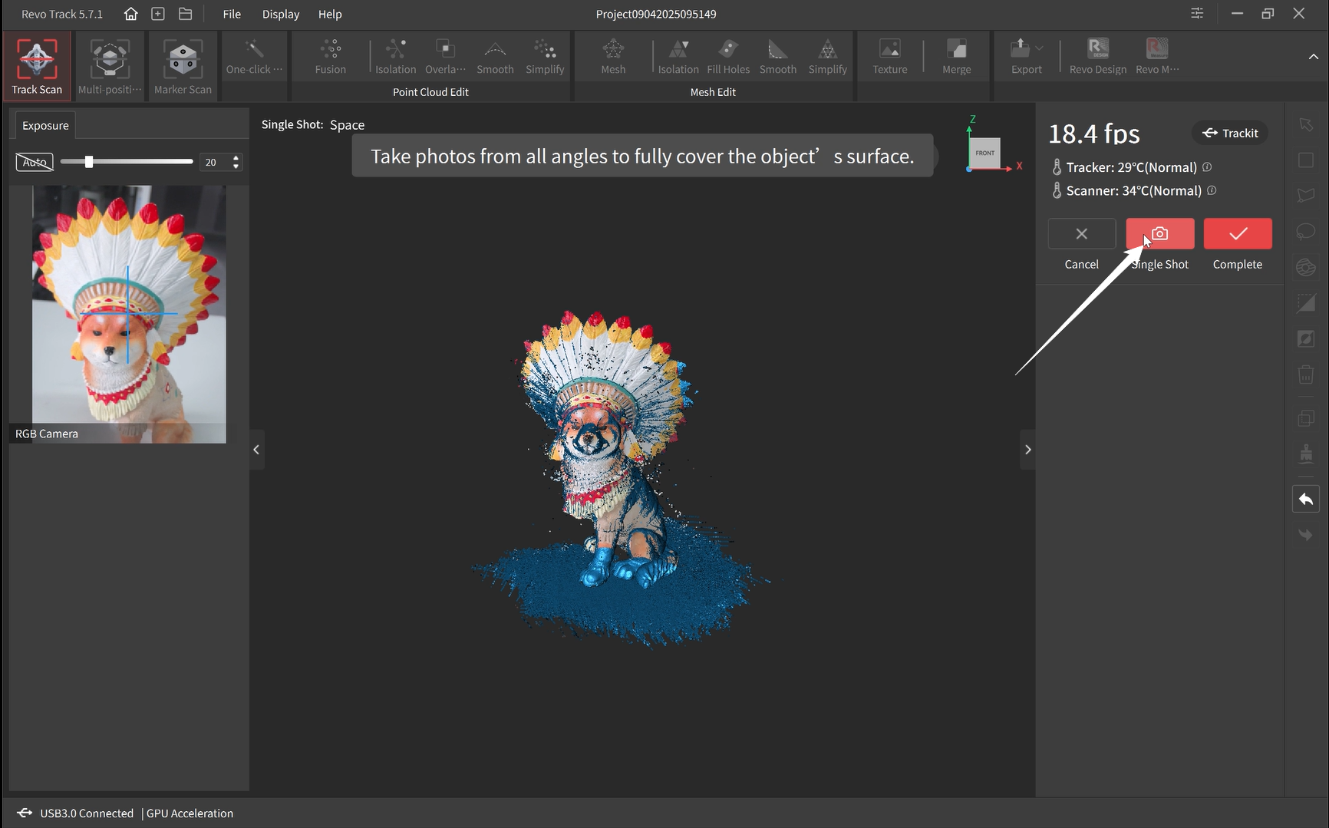Open project folder icon

pyautogui.click(x=185, y=14)
